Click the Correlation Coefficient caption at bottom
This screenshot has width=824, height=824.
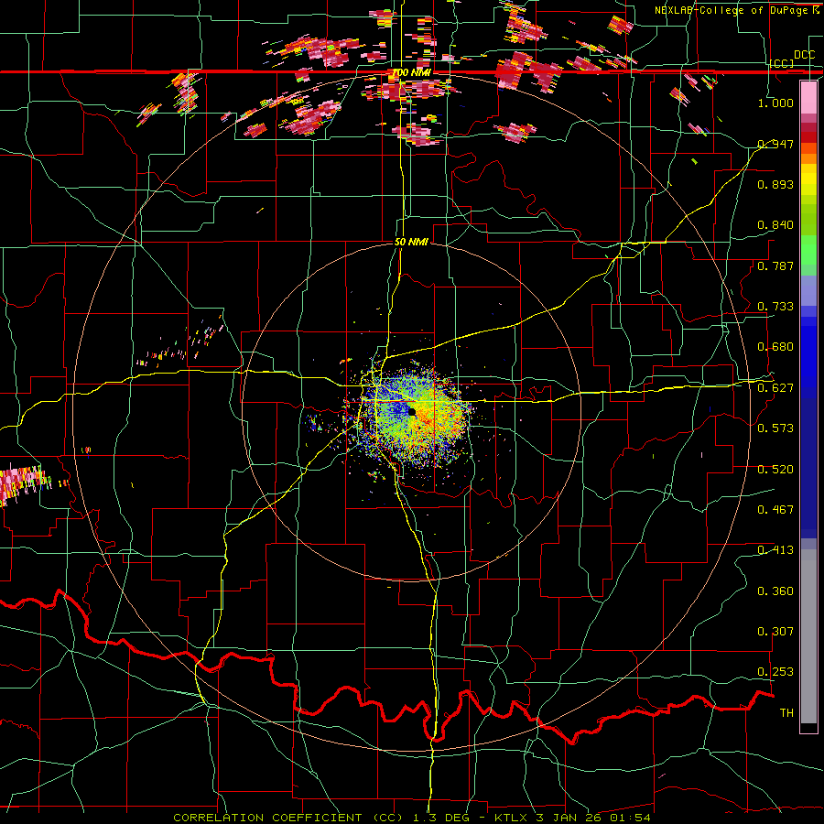[x=411, y=818]
